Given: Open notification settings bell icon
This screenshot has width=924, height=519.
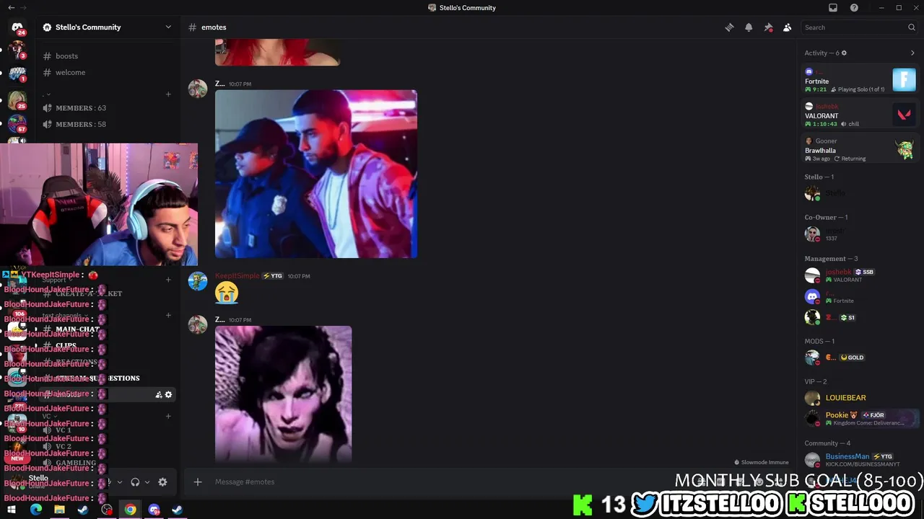Looking at the screenshot, I should [x=749, y=27].
